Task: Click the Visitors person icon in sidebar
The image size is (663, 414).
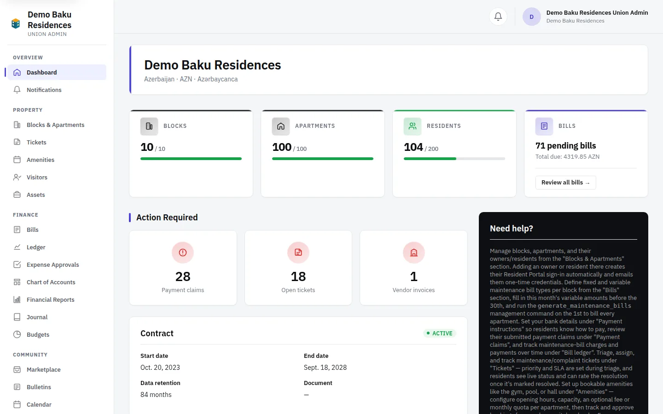Action: (17, 177)
